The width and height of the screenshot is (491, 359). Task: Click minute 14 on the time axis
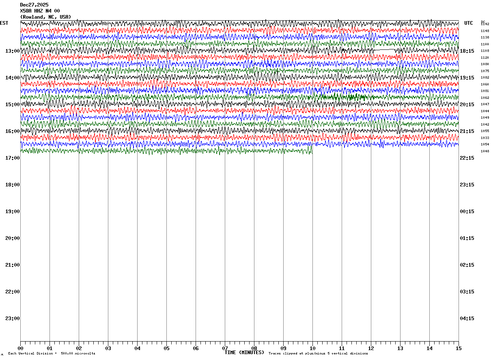tap(429, 348)
